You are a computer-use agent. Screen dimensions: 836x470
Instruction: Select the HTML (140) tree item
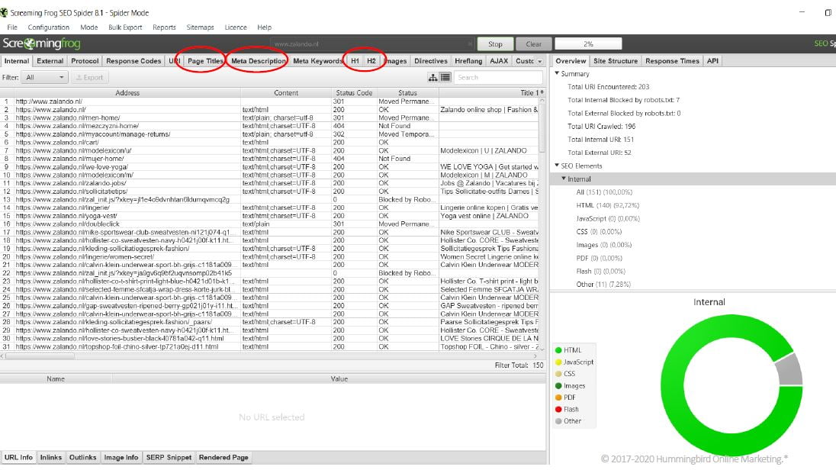click(x=607, y=205)
